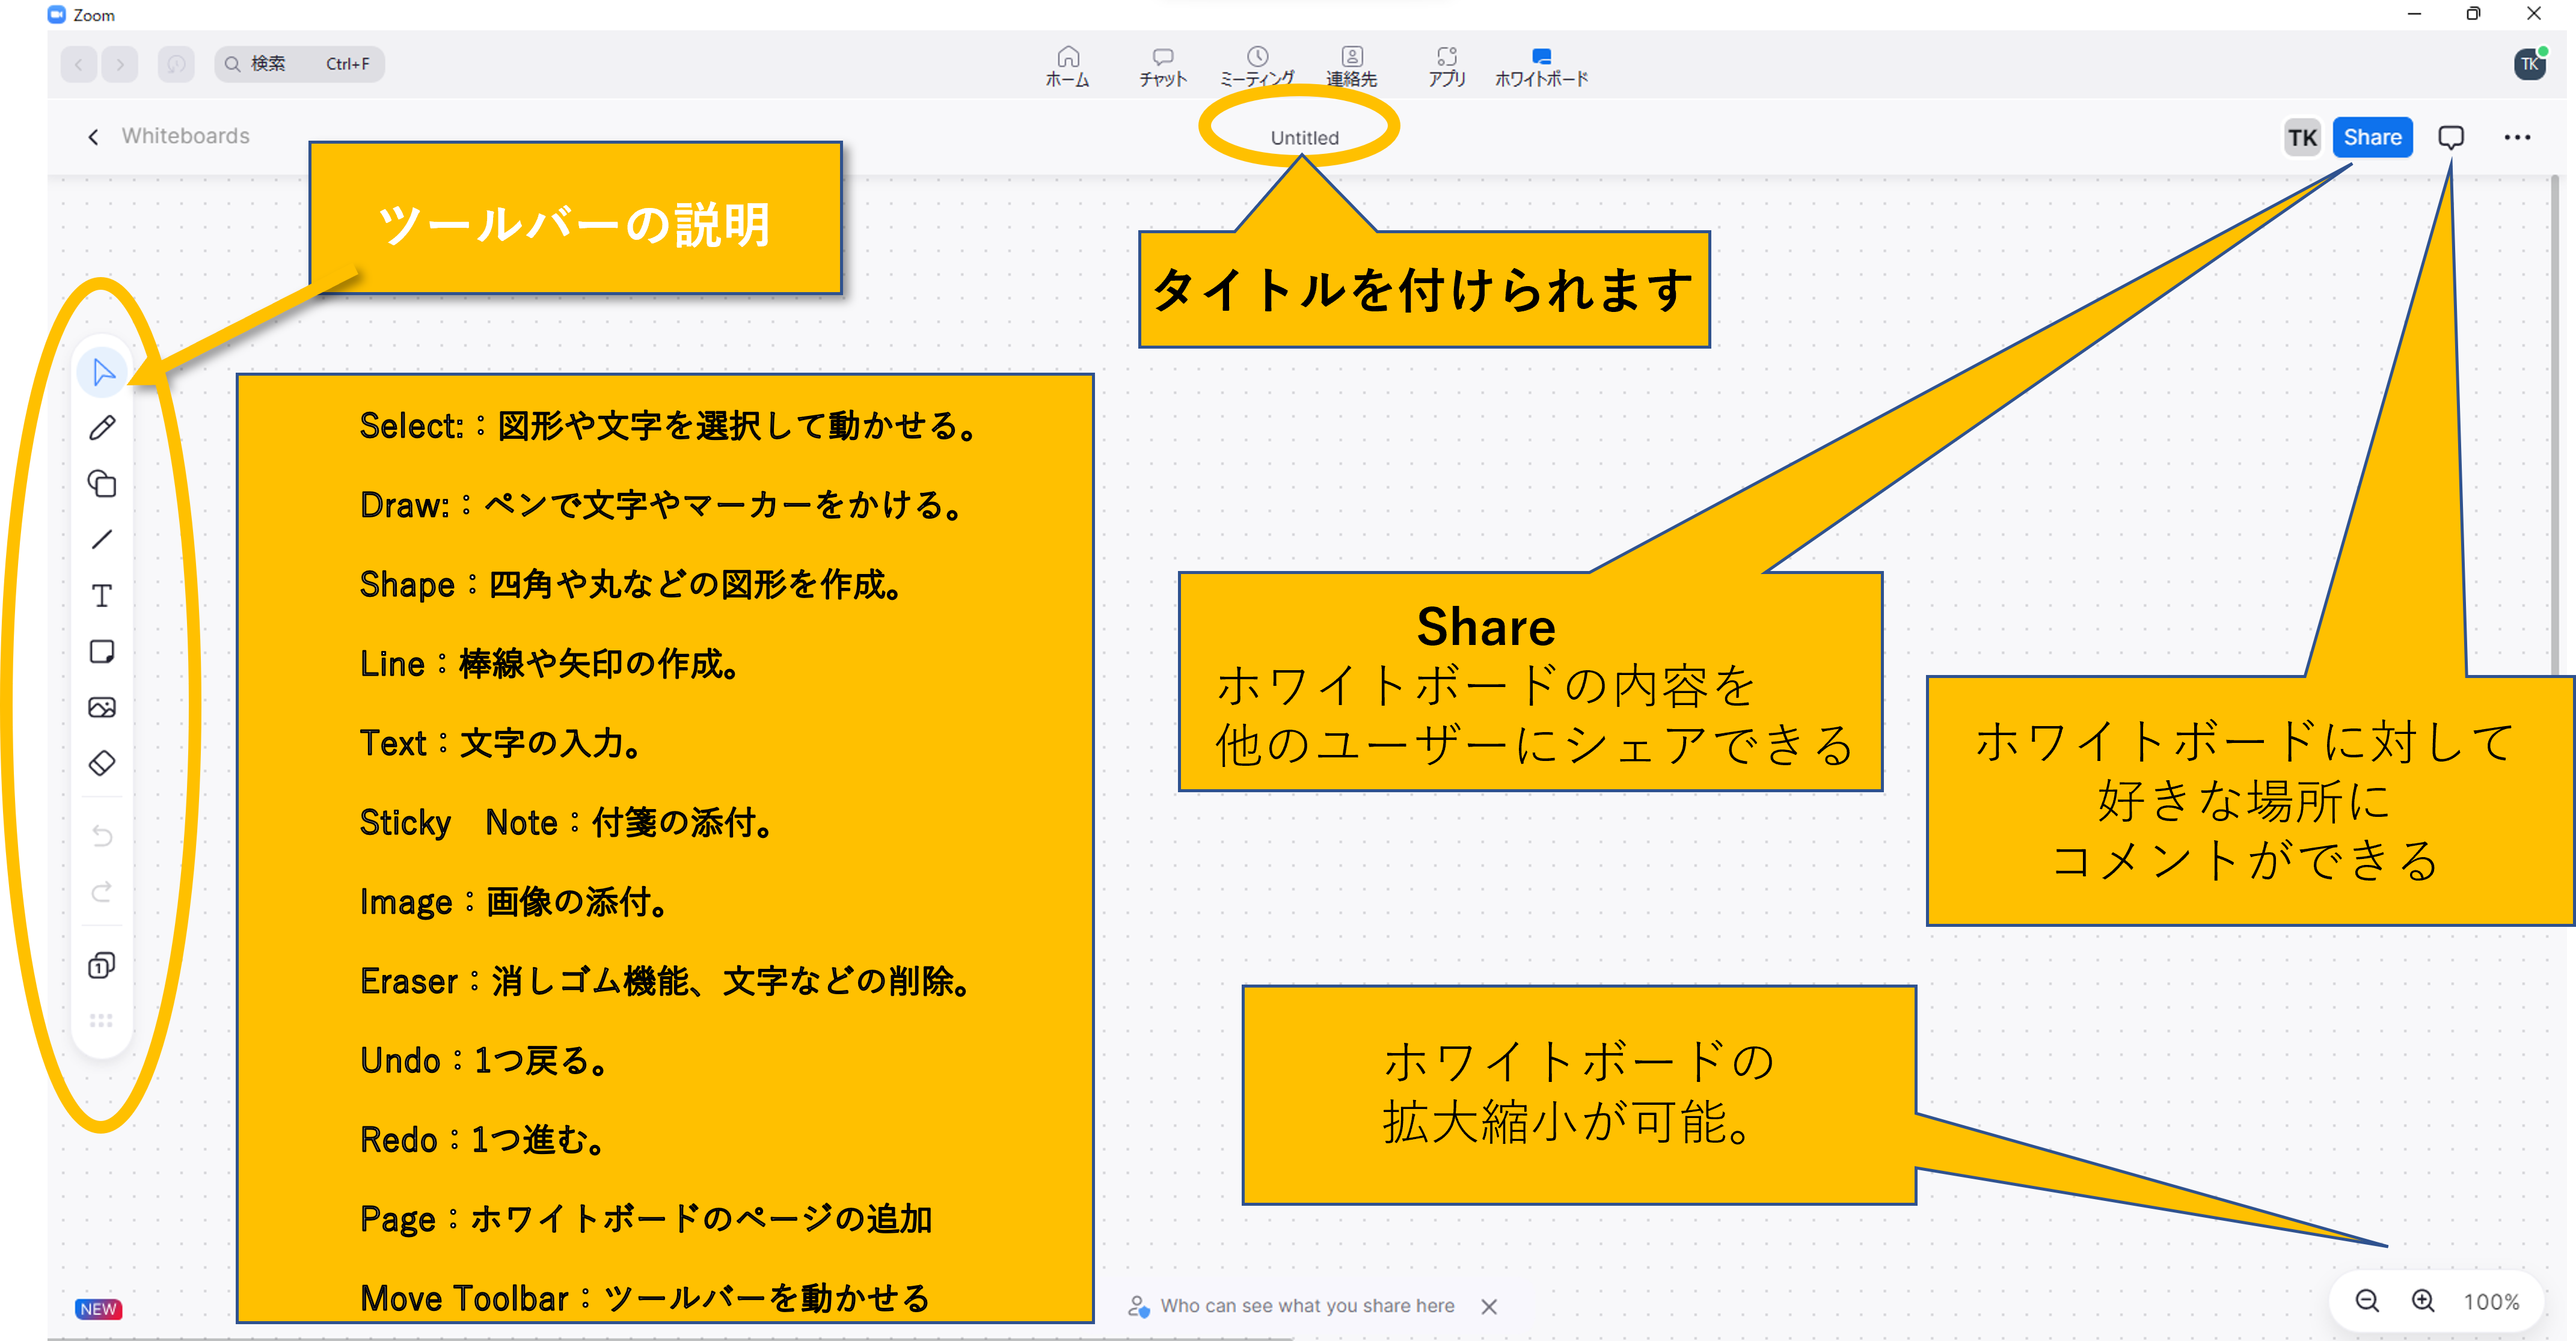This screenshot has width=2576, height=1341.
Task: Go forward with the navigation arrow
Action: pos(120,64)
